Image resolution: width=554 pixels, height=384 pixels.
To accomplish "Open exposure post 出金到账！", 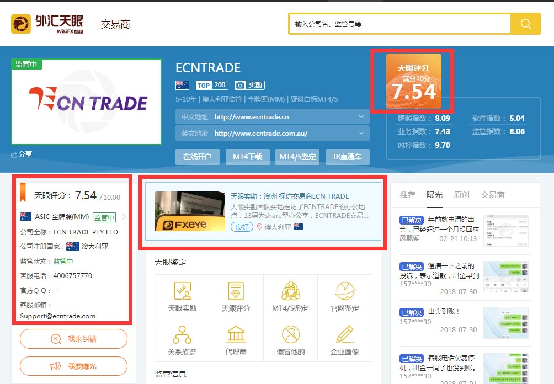I will click(x=444, y=312).
